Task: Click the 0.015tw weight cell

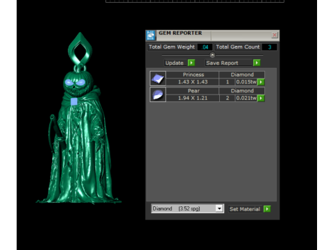Action: tap(246, 82)
